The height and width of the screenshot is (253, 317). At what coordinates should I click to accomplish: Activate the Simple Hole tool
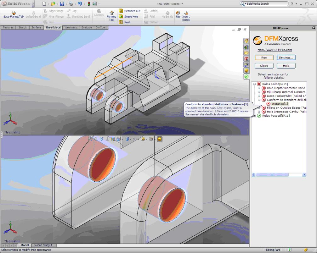click(128, 17)
